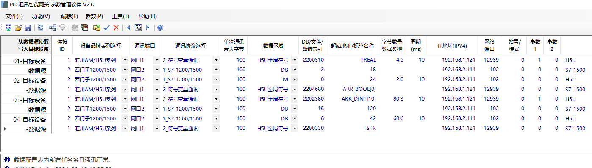Click the blue left arrow toolbar icon
592x168 pixels.
pos(128,28)
